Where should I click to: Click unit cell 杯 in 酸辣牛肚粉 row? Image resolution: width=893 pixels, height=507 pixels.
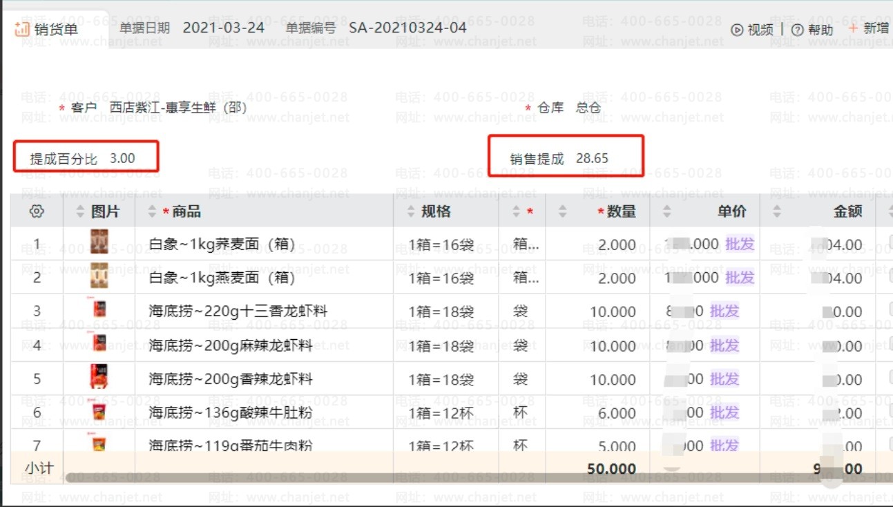pos(521,413)
